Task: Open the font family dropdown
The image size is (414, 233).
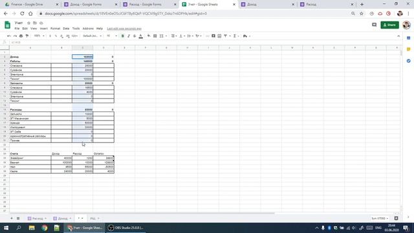Action: pyautogui.click(x=92, y=36)
